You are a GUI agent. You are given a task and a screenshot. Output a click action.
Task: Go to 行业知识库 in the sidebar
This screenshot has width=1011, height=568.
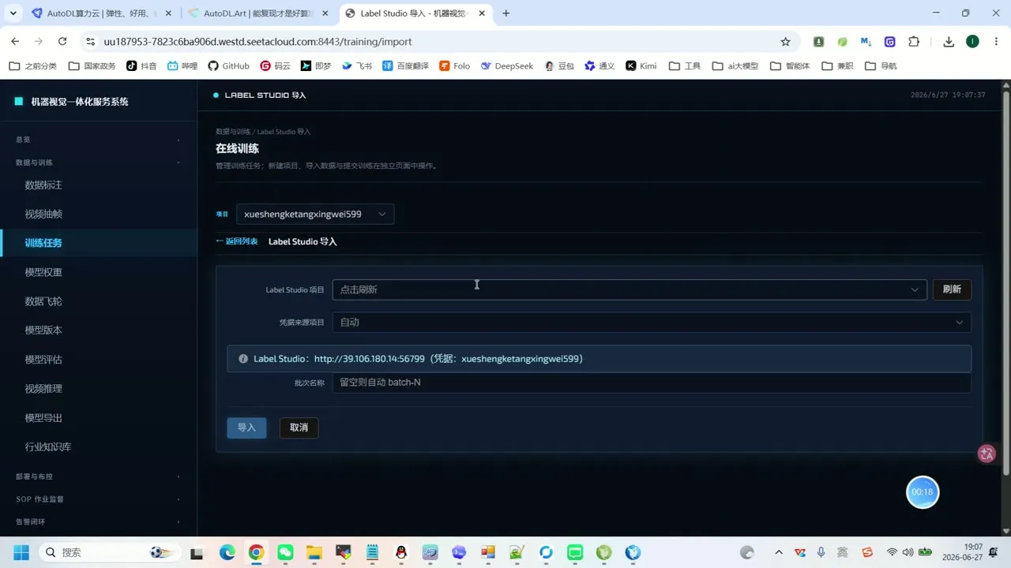(48, 447)
